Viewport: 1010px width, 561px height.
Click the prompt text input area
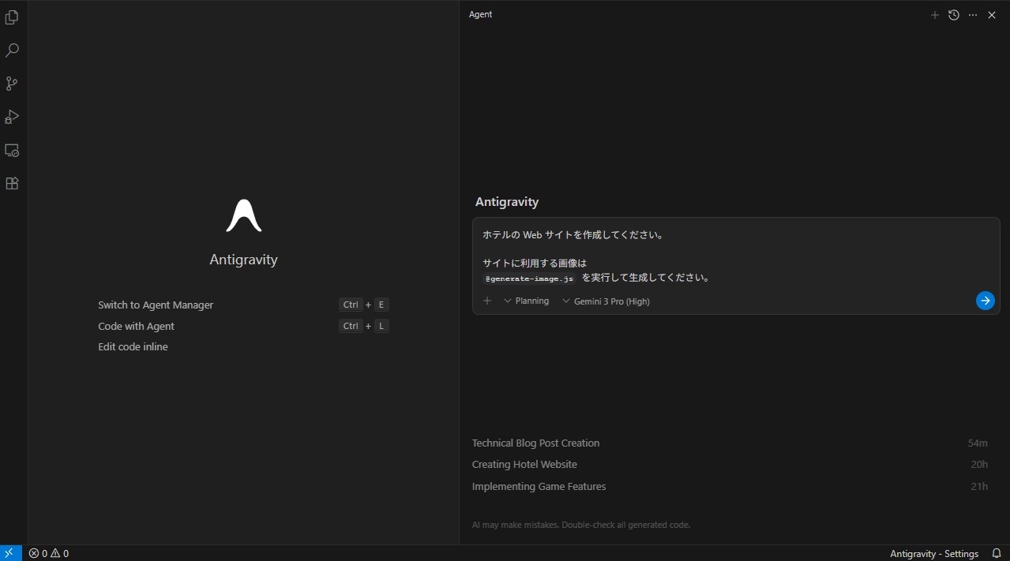tap(734, 252)
